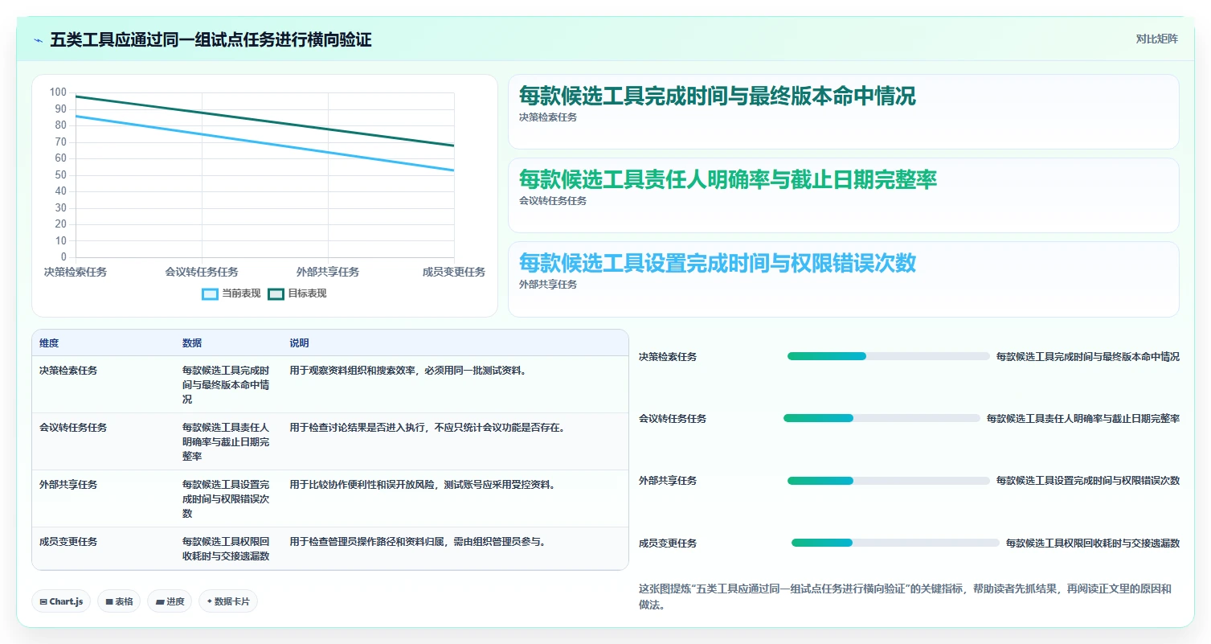
Task: Click the 100 tick on chart y-axis
Action: pyautogui.click(x=58, y=92)
